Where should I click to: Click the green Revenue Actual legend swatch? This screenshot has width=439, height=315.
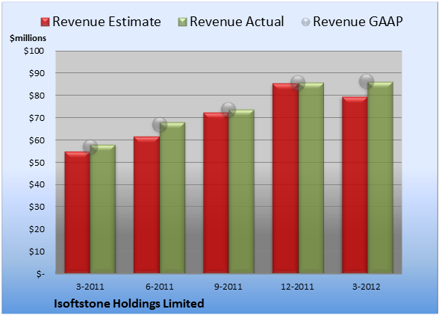point(182,22)
